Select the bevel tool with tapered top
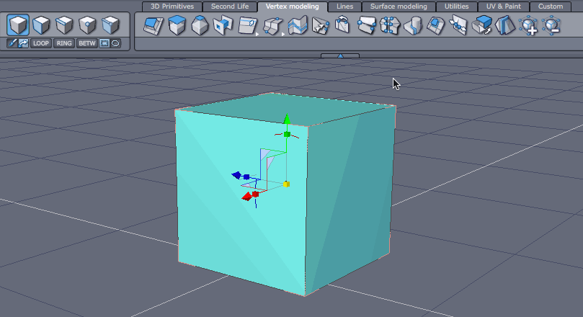 click(x=200, y=26)
